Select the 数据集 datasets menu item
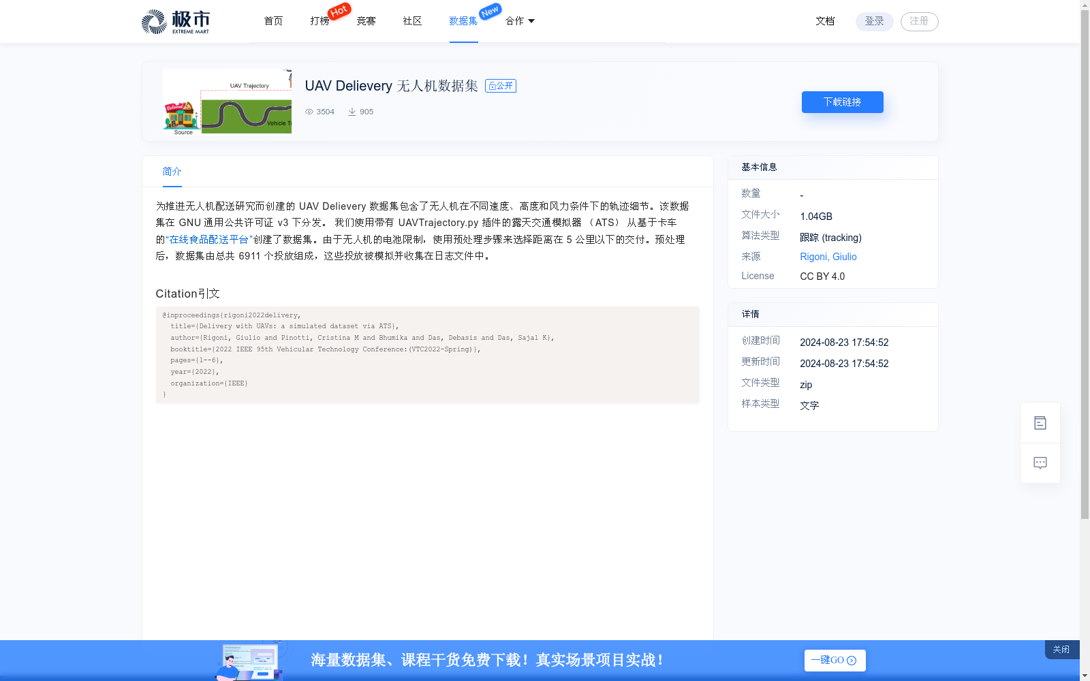This screenshot has height=681, width=1090. coord(463,21)
